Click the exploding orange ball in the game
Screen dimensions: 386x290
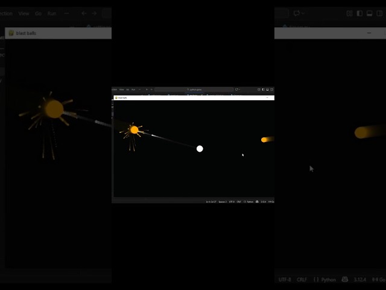(134, 130)
